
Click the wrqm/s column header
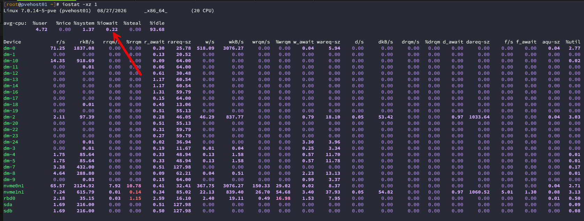coord(261,42)
